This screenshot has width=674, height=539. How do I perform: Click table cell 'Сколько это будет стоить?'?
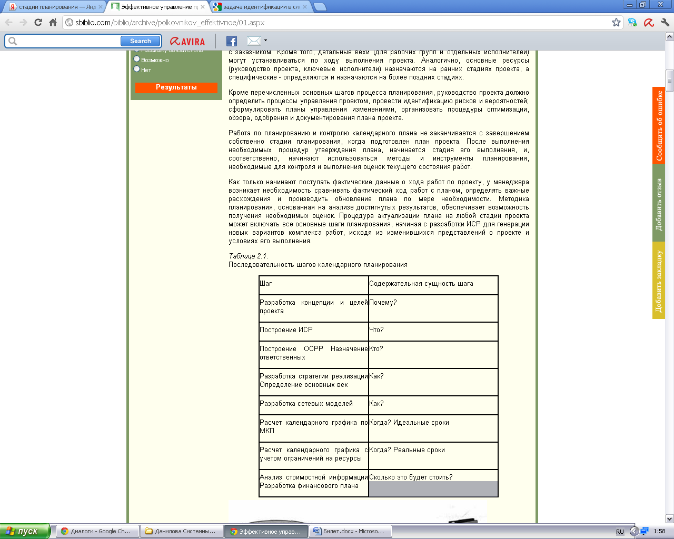433,483
